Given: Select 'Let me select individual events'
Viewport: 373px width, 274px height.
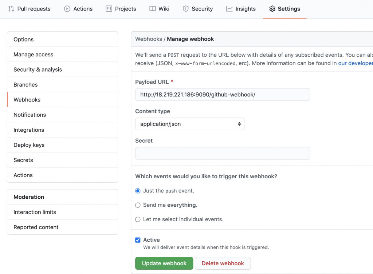Looking at the screenshot, I should pos(138,219).
